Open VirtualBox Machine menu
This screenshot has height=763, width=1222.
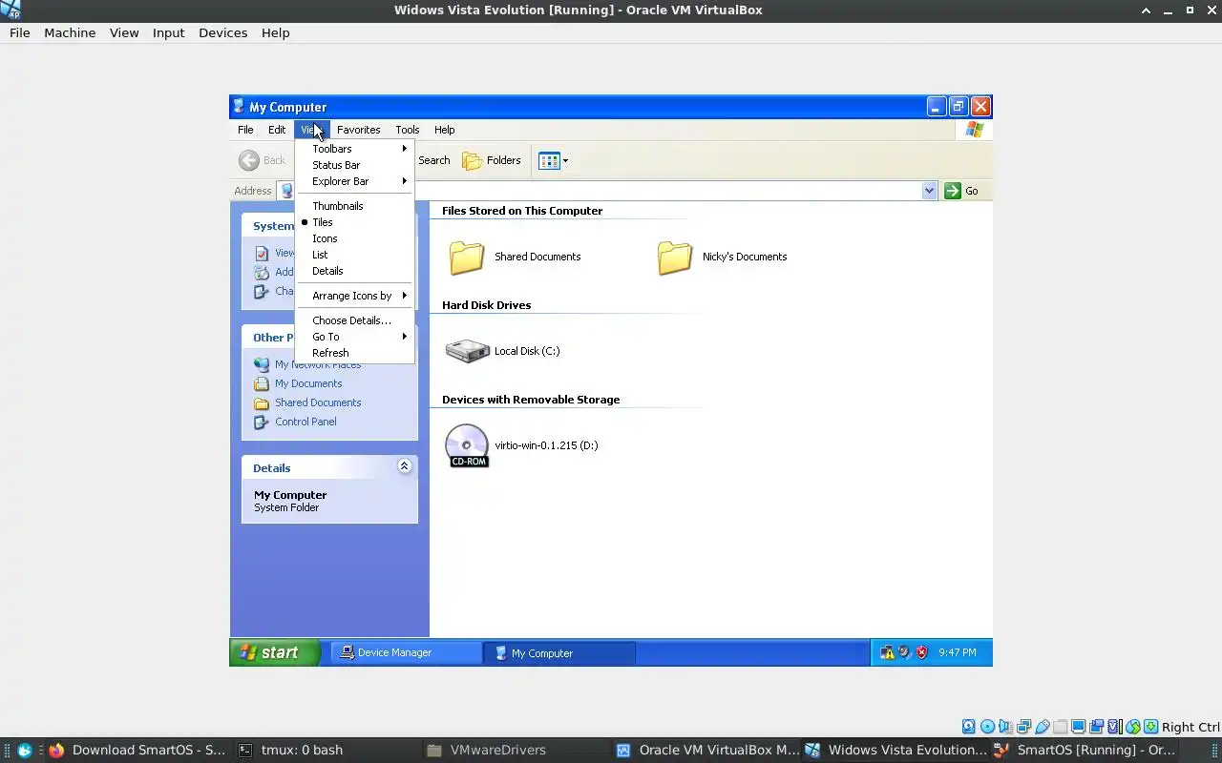[x=70, y=32]
